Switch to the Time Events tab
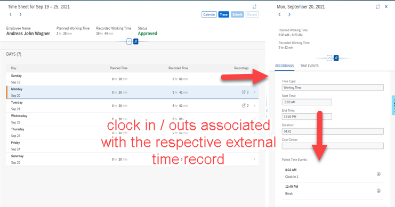This screenshot has height=207, width=395. [x=309, y=66]
